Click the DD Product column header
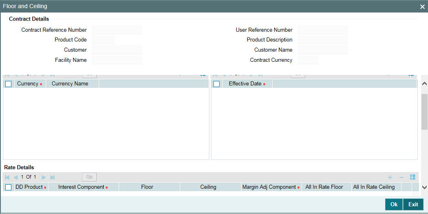Image resolution: width=428 pixels, height=214 pixels. [x=31, y=187]
